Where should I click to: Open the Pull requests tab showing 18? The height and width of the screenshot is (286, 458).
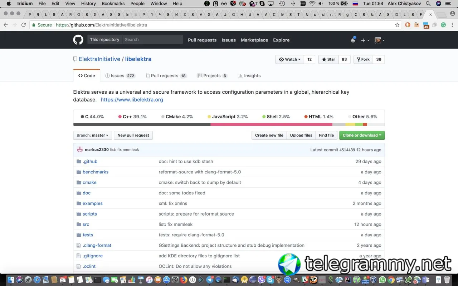click(x=166, y=76)
